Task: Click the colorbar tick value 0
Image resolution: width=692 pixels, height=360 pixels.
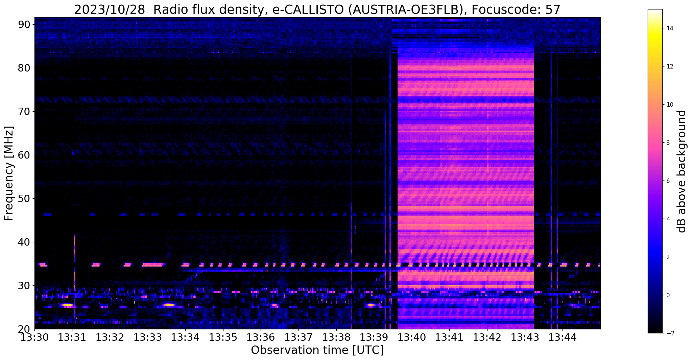Action: (x=668, y=295)
